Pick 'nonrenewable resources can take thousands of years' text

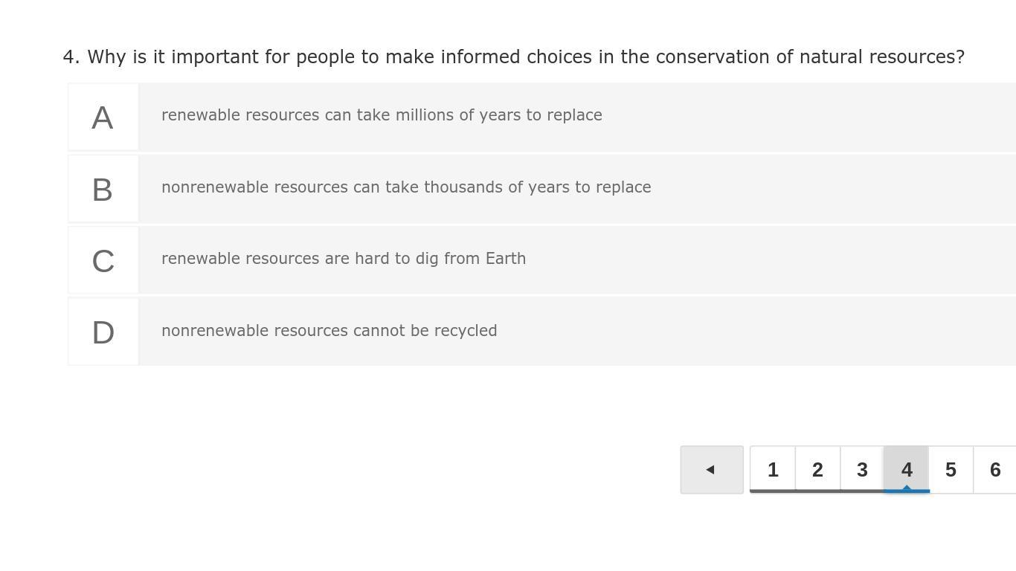tap(406, 187)
